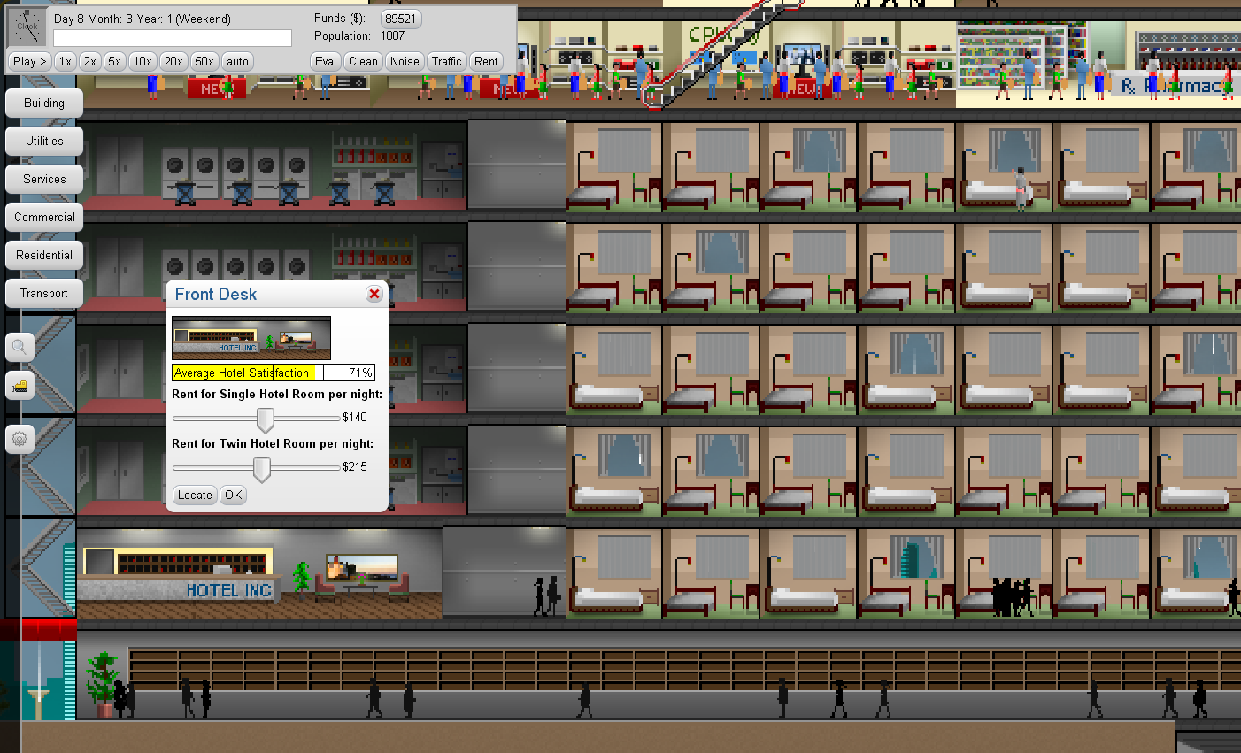Image resolution: width=1241 pixels, height=753 pixels.
Task: Confirm Front Desk dialog with OK
Action: [x=233, y=495]
